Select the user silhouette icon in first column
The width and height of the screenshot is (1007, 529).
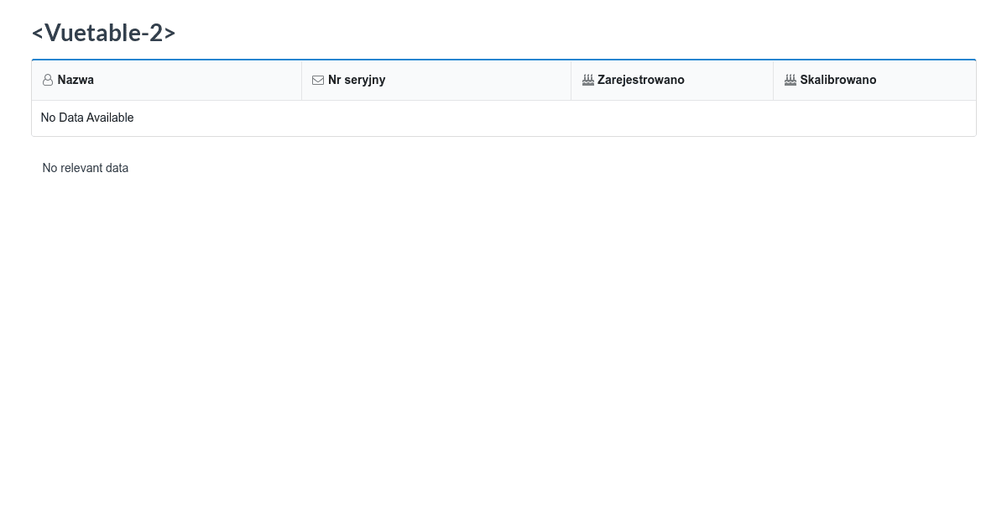[48, 80]
